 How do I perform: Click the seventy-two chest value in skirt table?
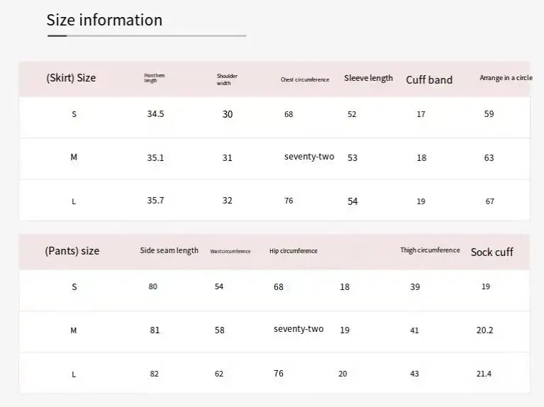tap(309, 157)
